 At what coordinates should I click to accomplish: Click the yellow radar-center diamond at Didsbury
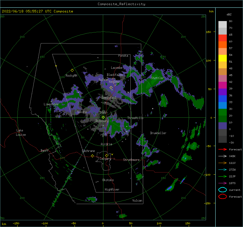click(103, 117)
